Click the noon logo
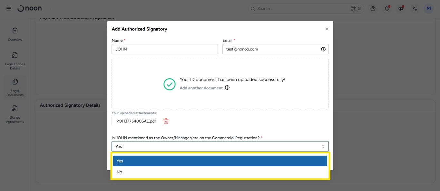Screen dimensions: 440x191 [30, 9]
